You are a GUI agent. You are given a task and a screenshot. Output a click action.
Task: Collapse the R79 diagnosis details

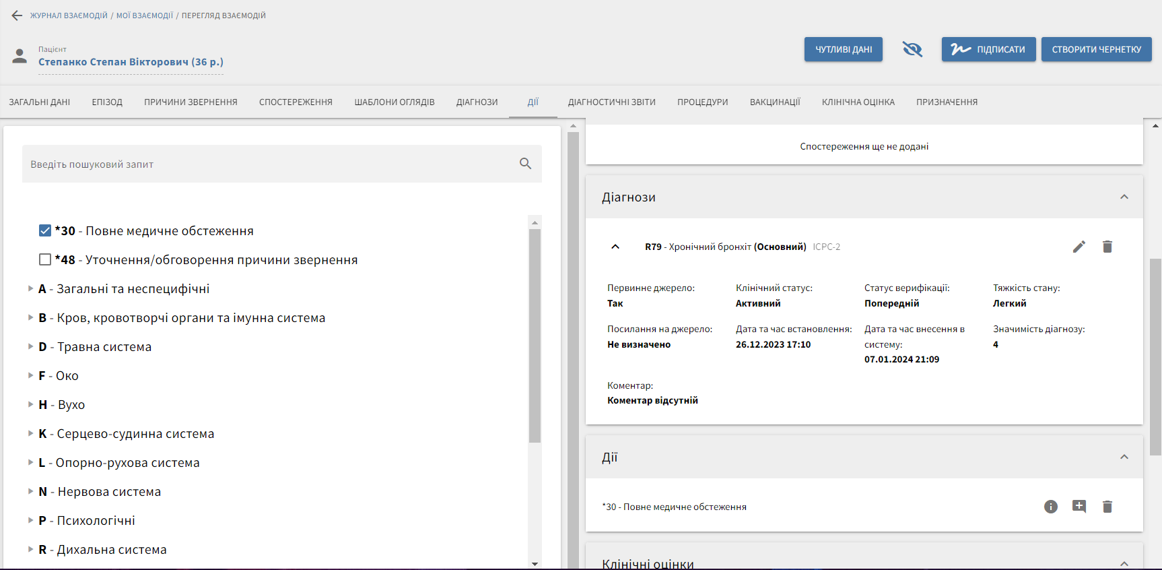click(615, 247)
